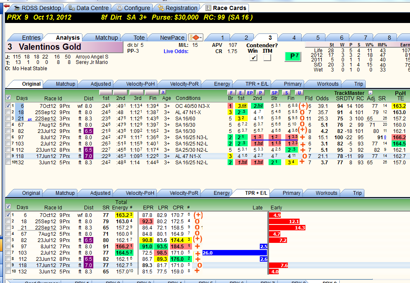Click the S button above Fin column
This screenshot has width=410, height=283.
point(287,92)
